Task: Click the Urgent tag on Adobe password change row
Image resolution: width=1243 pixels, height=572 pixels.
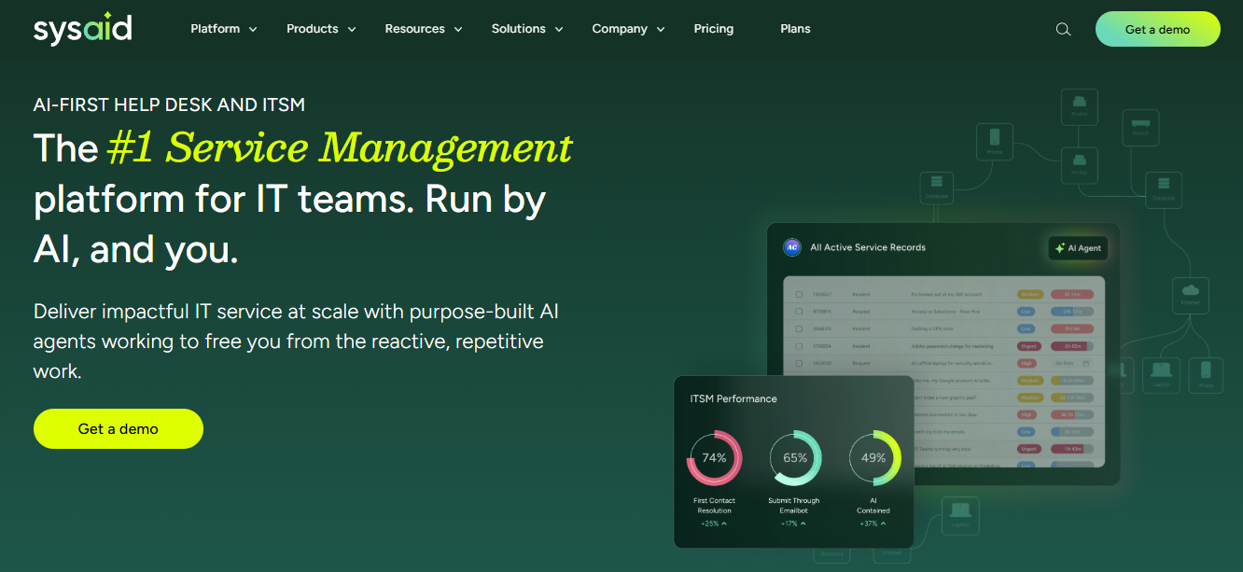Action: coord(1028,345)
